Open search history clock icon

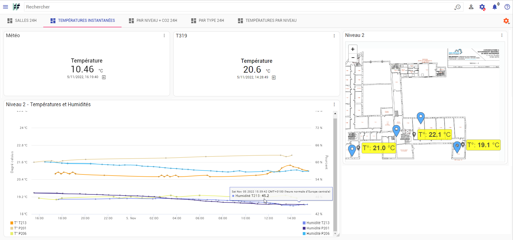pyautogui.click(x=457, y=7)
